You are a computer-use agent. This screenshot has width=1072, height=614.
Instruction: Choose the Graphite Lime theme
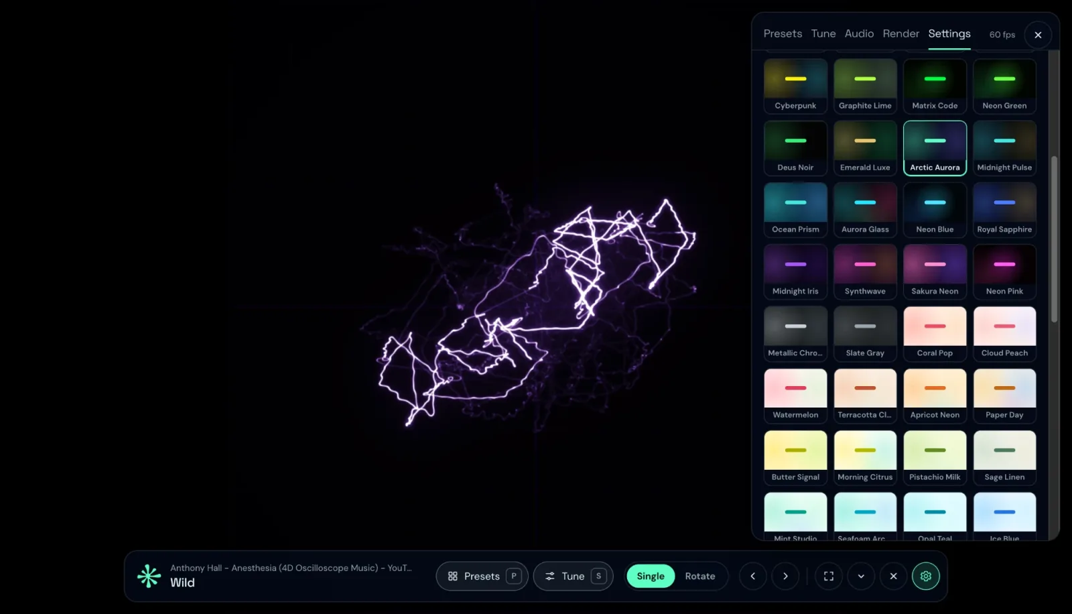[865, 86]
